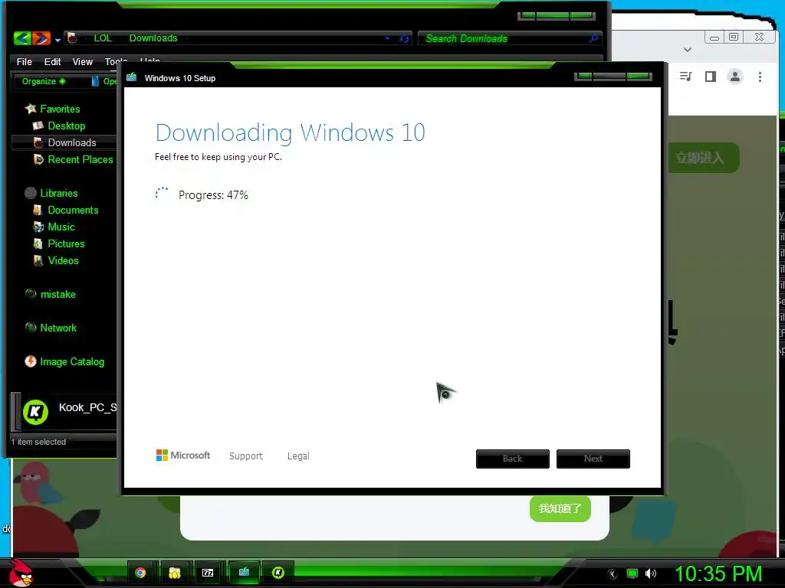The height and width of the screenshot is (588, 785).
Task: Open File Explorer from the taskbar
Action: click(174, 573)
